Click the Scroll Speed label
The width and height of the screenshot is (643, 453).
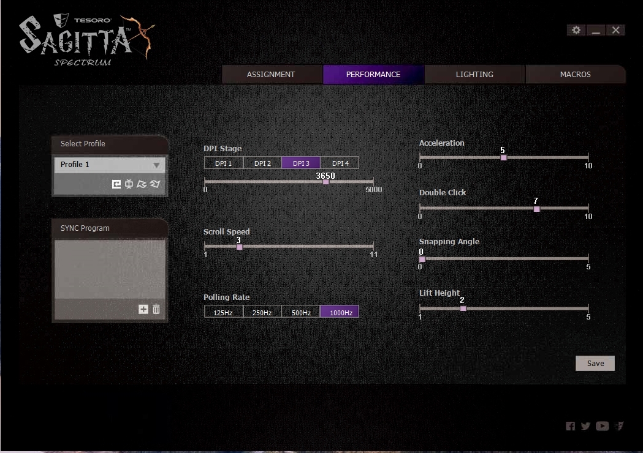coord(226,232)
